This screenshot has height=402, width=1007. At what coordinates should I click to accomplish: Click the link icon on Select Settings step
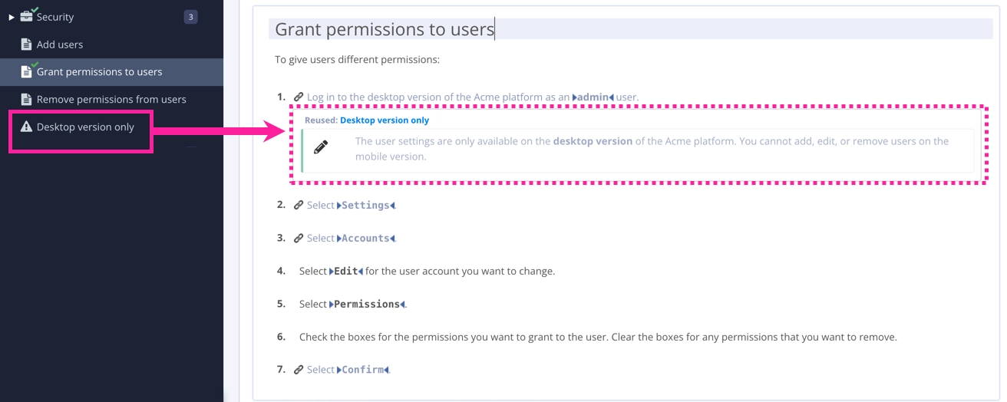click(x=299, y=206)
